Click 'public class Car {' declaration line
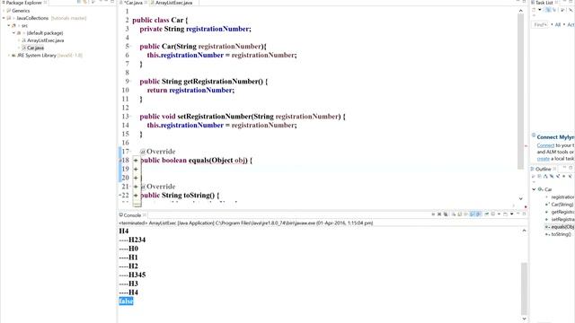The height and width of the screenshot is (323, 575). click(160, 20)
